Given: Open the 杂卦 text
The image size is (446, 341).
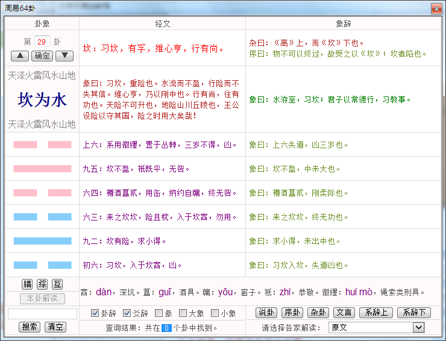Looking at the screenshot, I should pyautogui.click(x=318, y=313).
